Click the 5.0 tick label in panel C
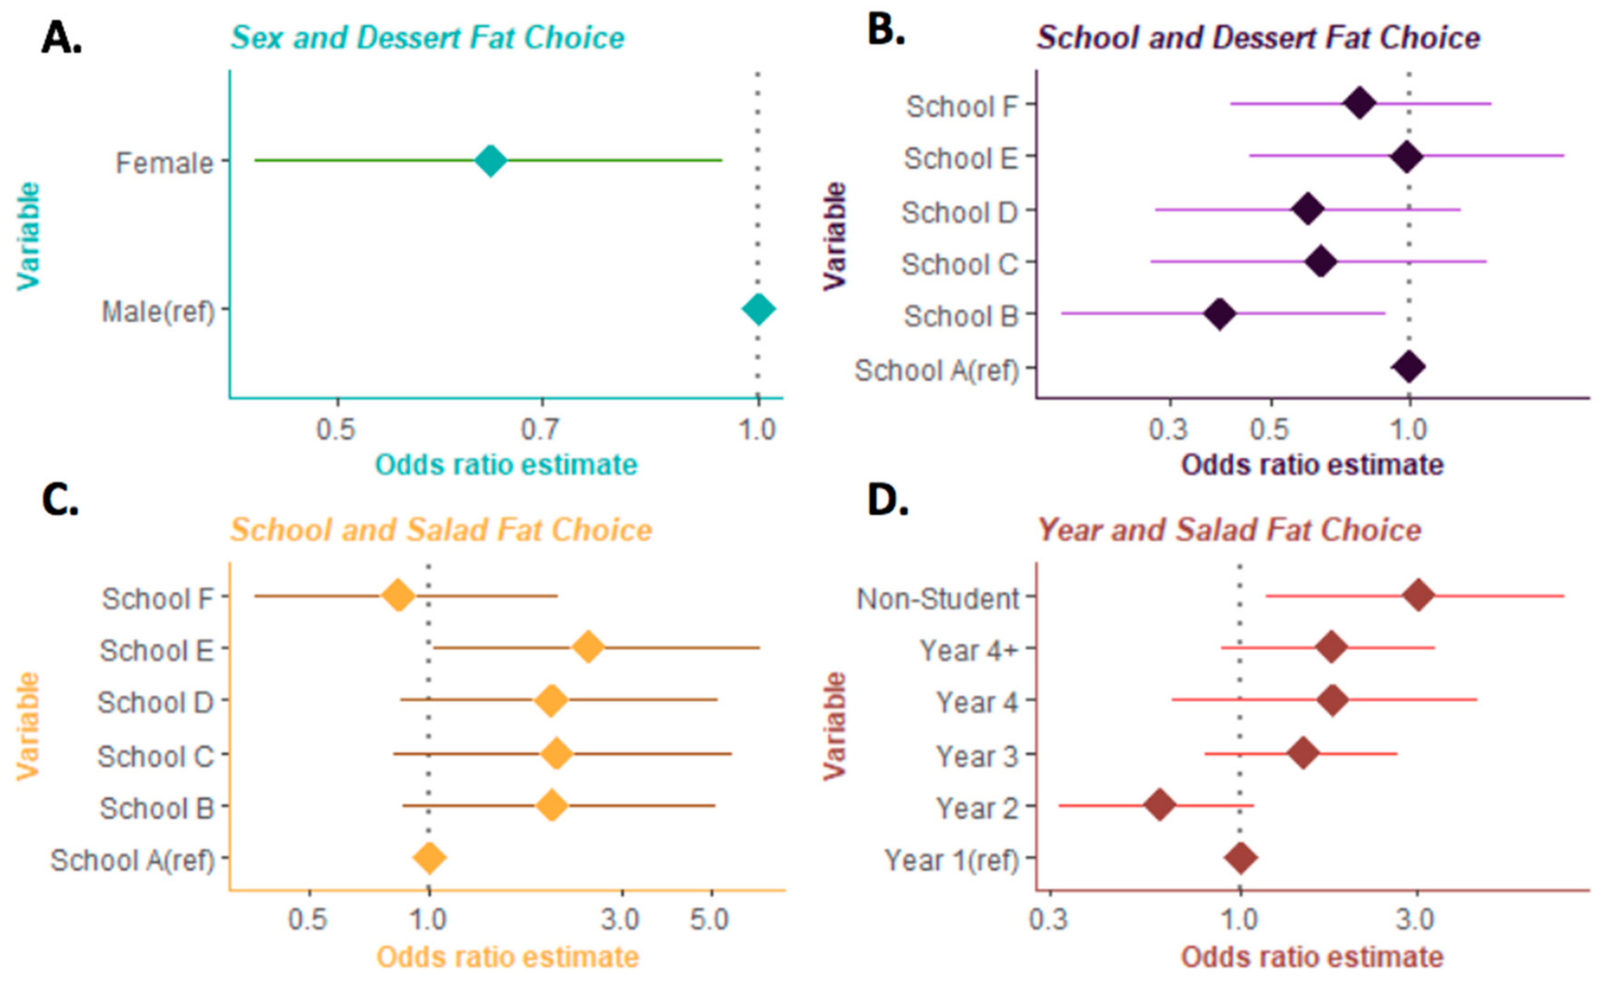Image resolution: width=1604 pixels, height=981 pixels. (709, 921)
